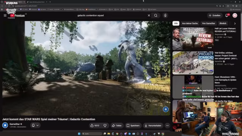The height and width of the screenshot is (136, 242).
Task: Open GameStar channel avatar below video
Action: coord(5,125)
